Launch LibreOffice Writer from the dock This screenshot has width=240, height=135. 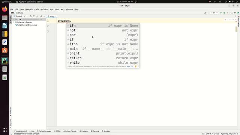point(4,26)
